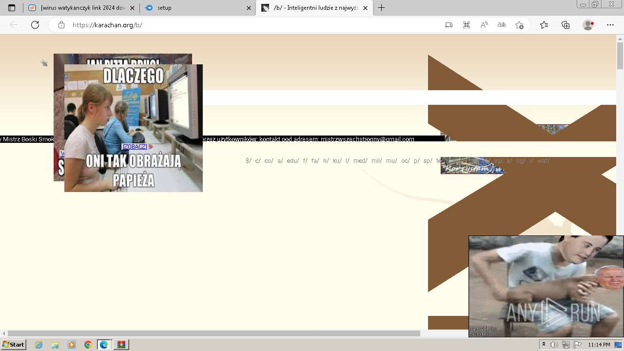Launch Internet Explorer from taskbar

coord(39,345)
